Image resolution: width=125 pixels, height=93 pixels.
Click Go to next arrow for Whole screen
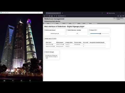click(83, 44)
